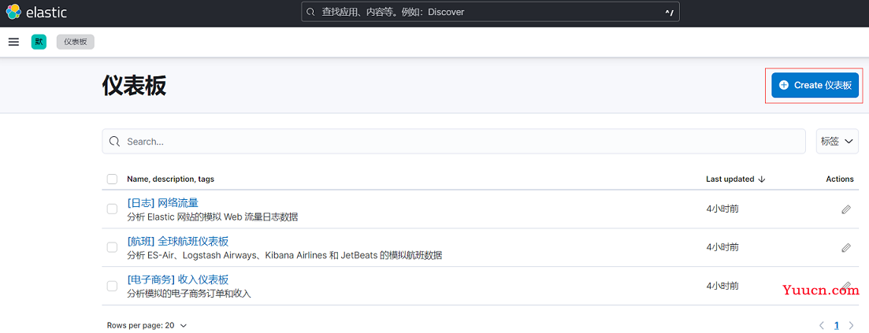Sort by Name, description, tags header

pos(171,179)
